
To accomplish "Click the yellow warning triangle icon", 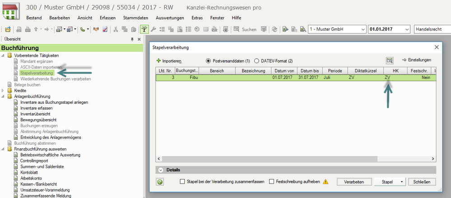I will point(325,182).
